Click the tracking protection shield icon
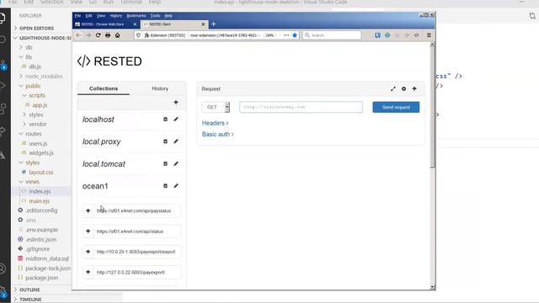The width and height of the screenshot is (539, 303). point(138,35)
